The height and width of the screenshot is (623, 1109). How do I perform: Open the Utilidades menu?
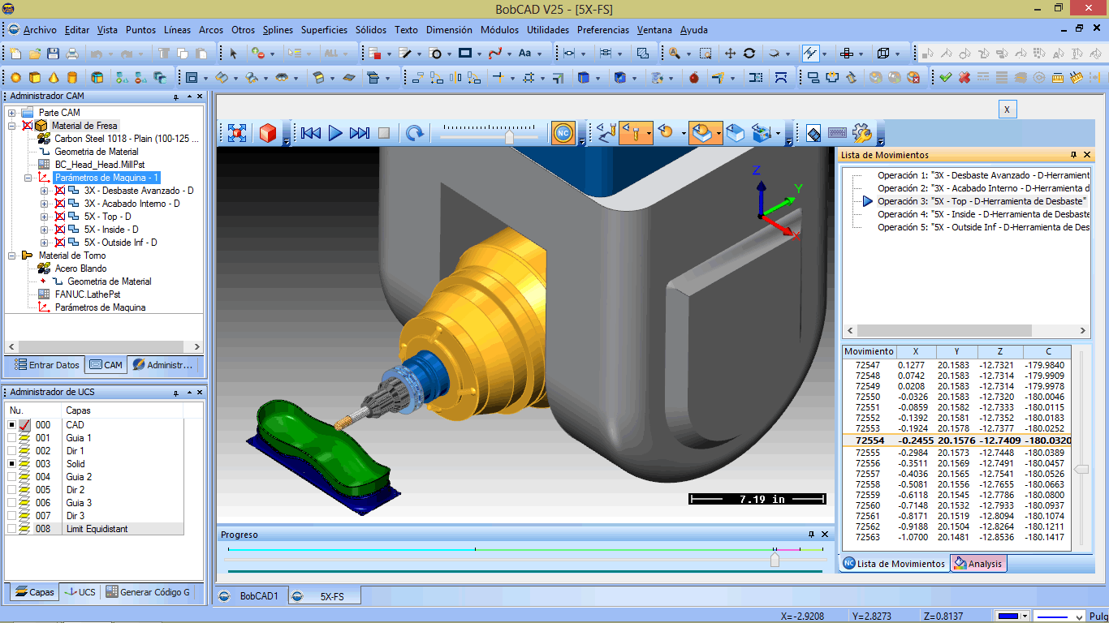548,30
